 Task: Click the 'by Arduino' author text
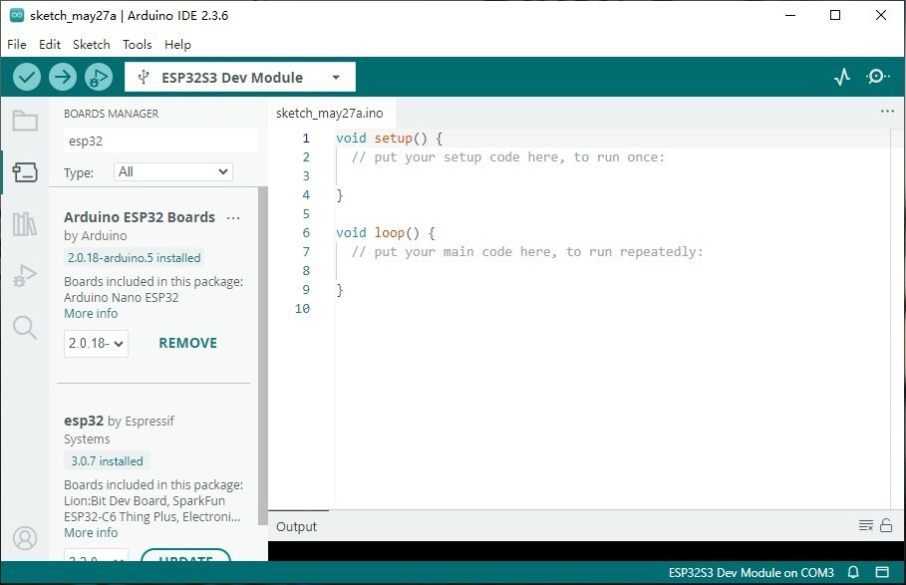[x=96, y=235]
